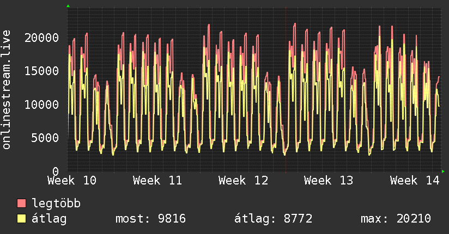
Task: Click the green arrow at x-axis end
Action: point(443,171)
